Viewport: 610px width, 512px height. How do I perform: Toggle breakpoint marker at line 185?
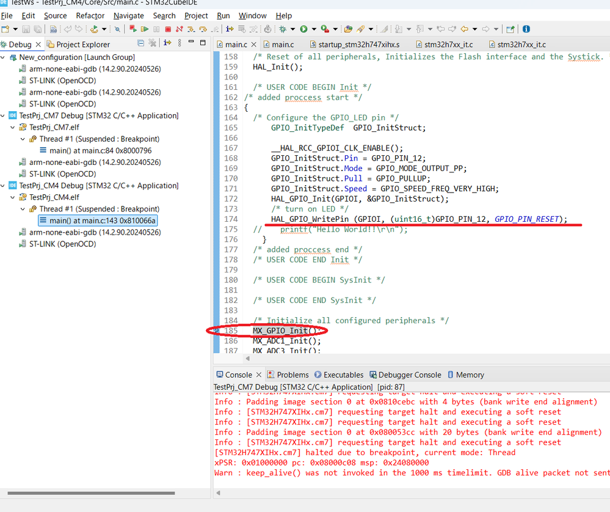(x=216, y=331)
